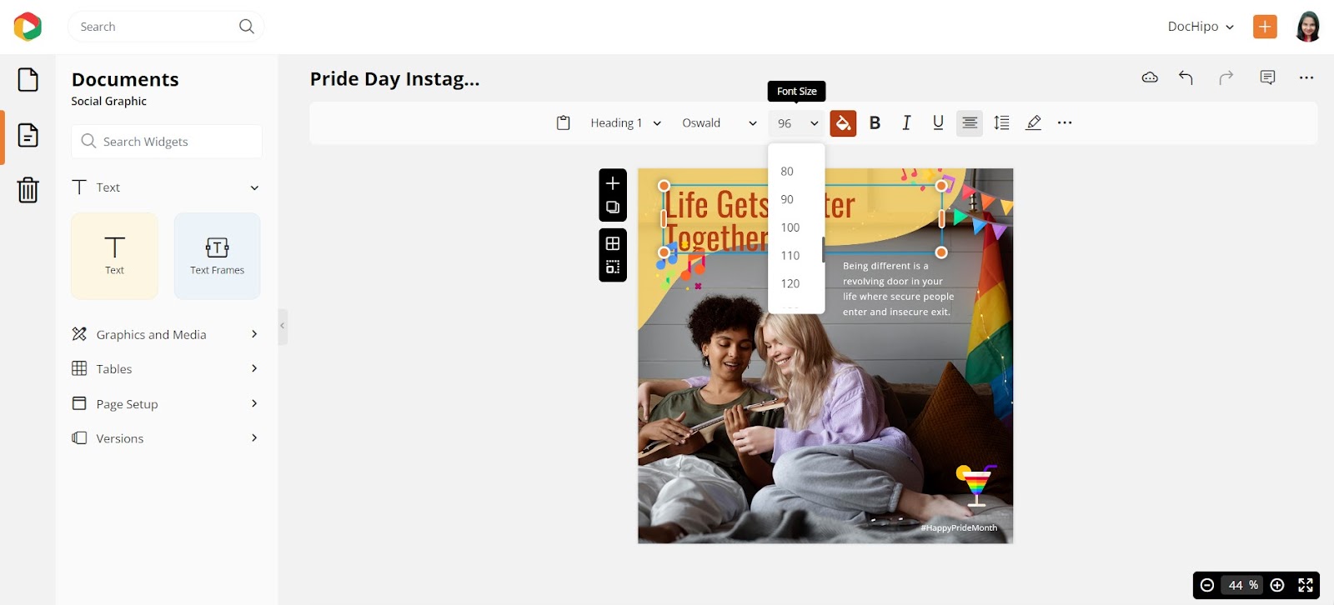Open the user profile avatar
This screenshot has height=605, width=1334.
pyautogui.click(x=1308, y=27)
